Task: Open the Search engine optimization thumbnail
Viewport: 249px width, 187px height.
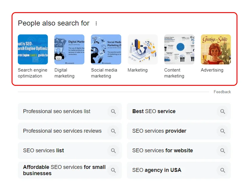Action: 33,49
